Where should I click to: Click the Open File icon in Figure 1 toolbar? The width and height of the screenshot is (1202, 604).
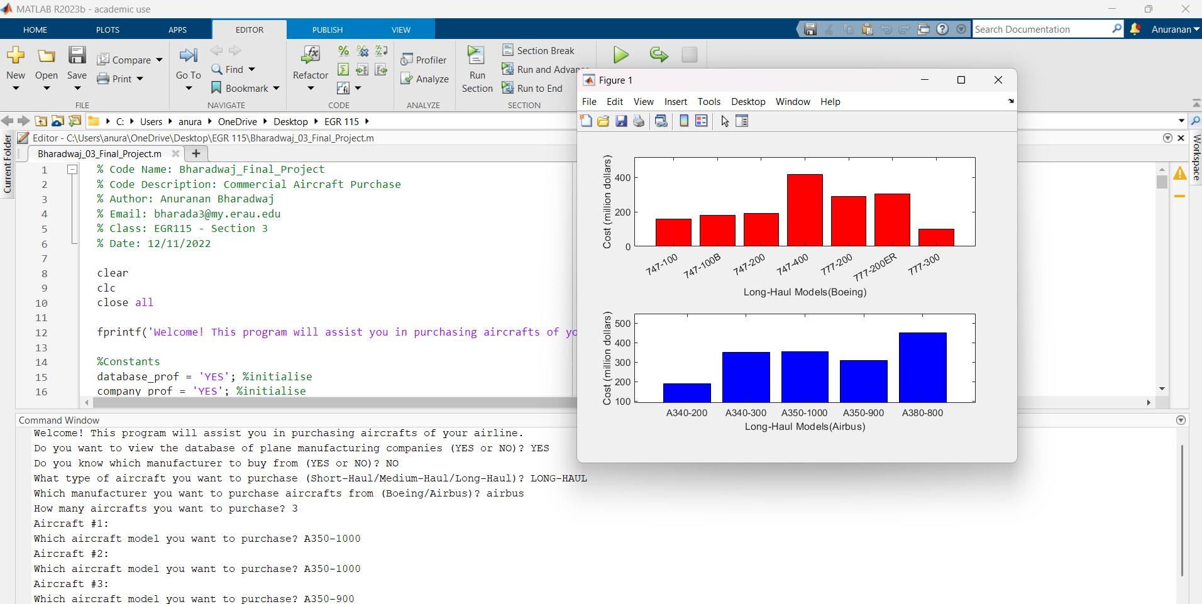click(x=604, y=121)
